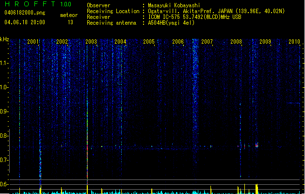
Task: Click the 2010 time axis label
Action: [294, 41]
